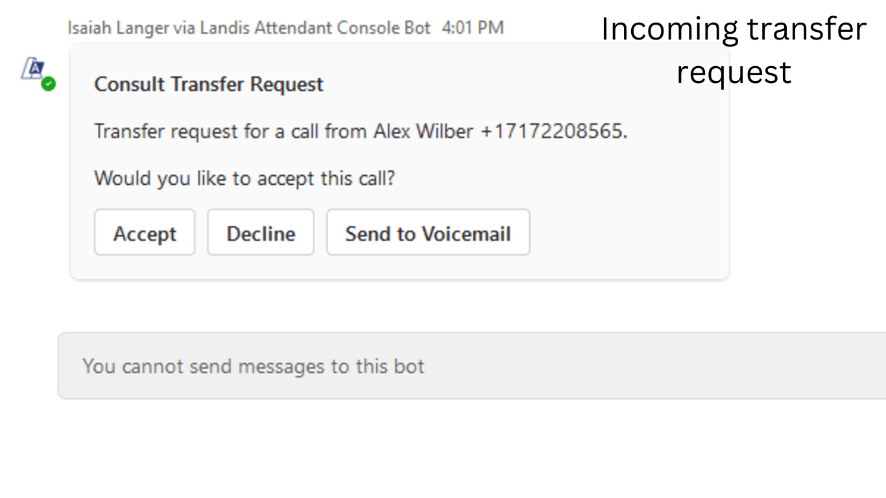Image resolution: width=886 pixels, height=498 pixels.
Task: Click "You cannot send messages" placeholder text
Action: 253,366
